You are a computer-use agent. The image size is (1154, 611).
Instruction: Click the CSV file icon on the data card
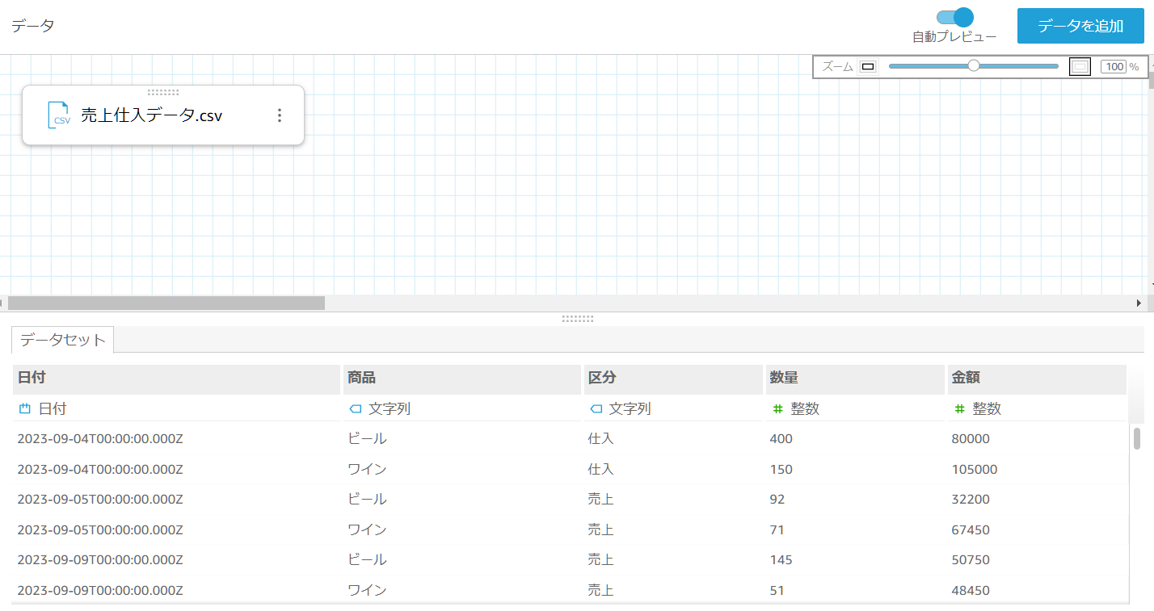[59, 115]
